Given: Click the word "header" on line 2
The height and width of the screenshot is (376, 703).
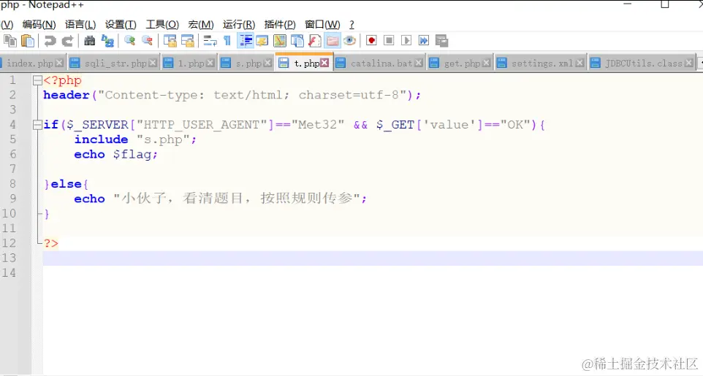Looking at the screenshot, I should click(x=66, y=95).
